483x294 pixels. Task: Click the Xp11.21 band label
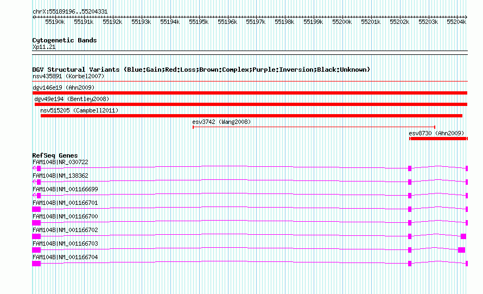click(44, 47)
